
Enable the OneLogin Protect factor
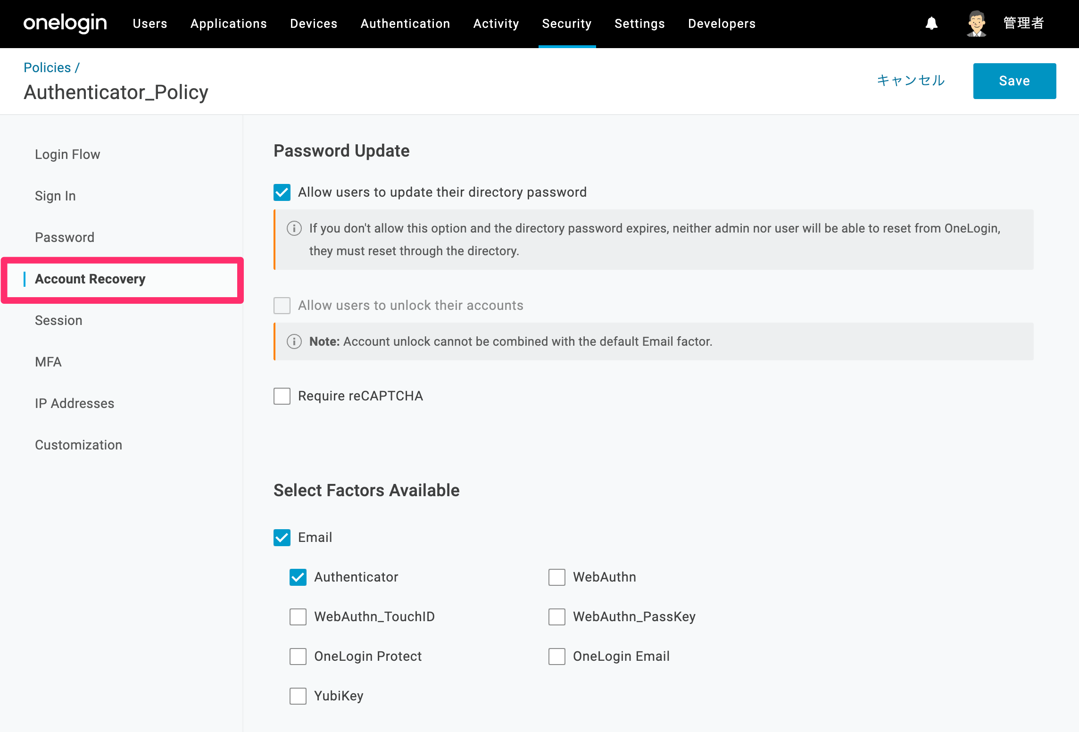pos(298,657)
